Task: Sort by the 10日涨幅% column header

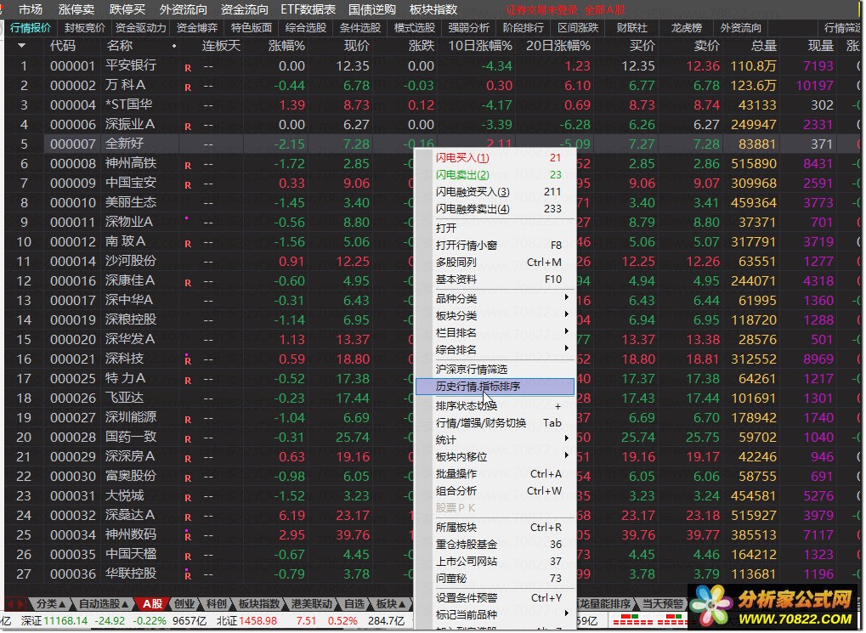Action: (479, 46)
